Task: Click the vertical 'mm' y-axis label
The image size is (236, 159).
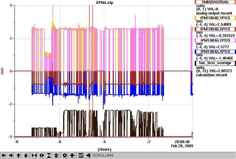Action: click(2, 71)
